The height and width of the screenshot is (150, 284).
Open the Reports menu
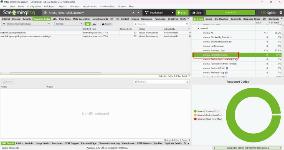(63, 6)
